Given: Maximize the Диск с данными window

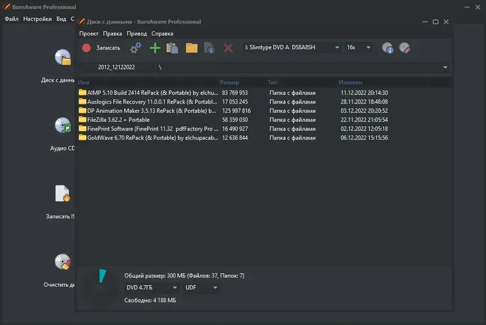Looking at the screenshot, I should click(436, 22).
